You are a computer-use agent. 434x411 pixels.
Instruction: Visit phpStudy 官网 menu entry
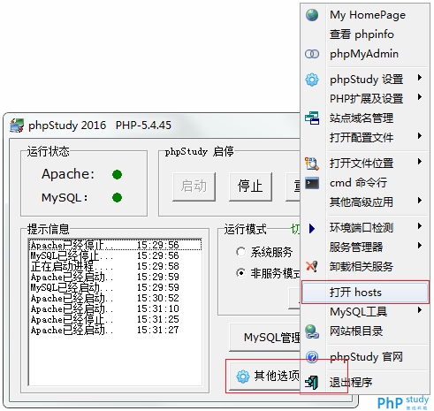[365, 357]
